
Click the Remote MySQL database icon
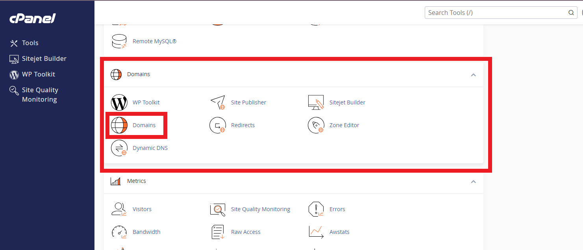pos(119,41)
